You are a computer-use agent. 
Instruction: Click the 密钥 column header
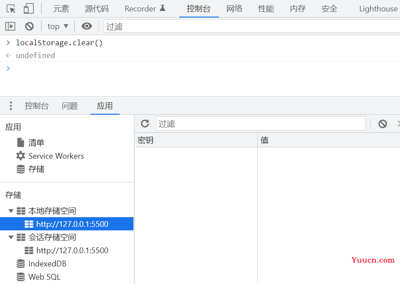coord(196,140)
